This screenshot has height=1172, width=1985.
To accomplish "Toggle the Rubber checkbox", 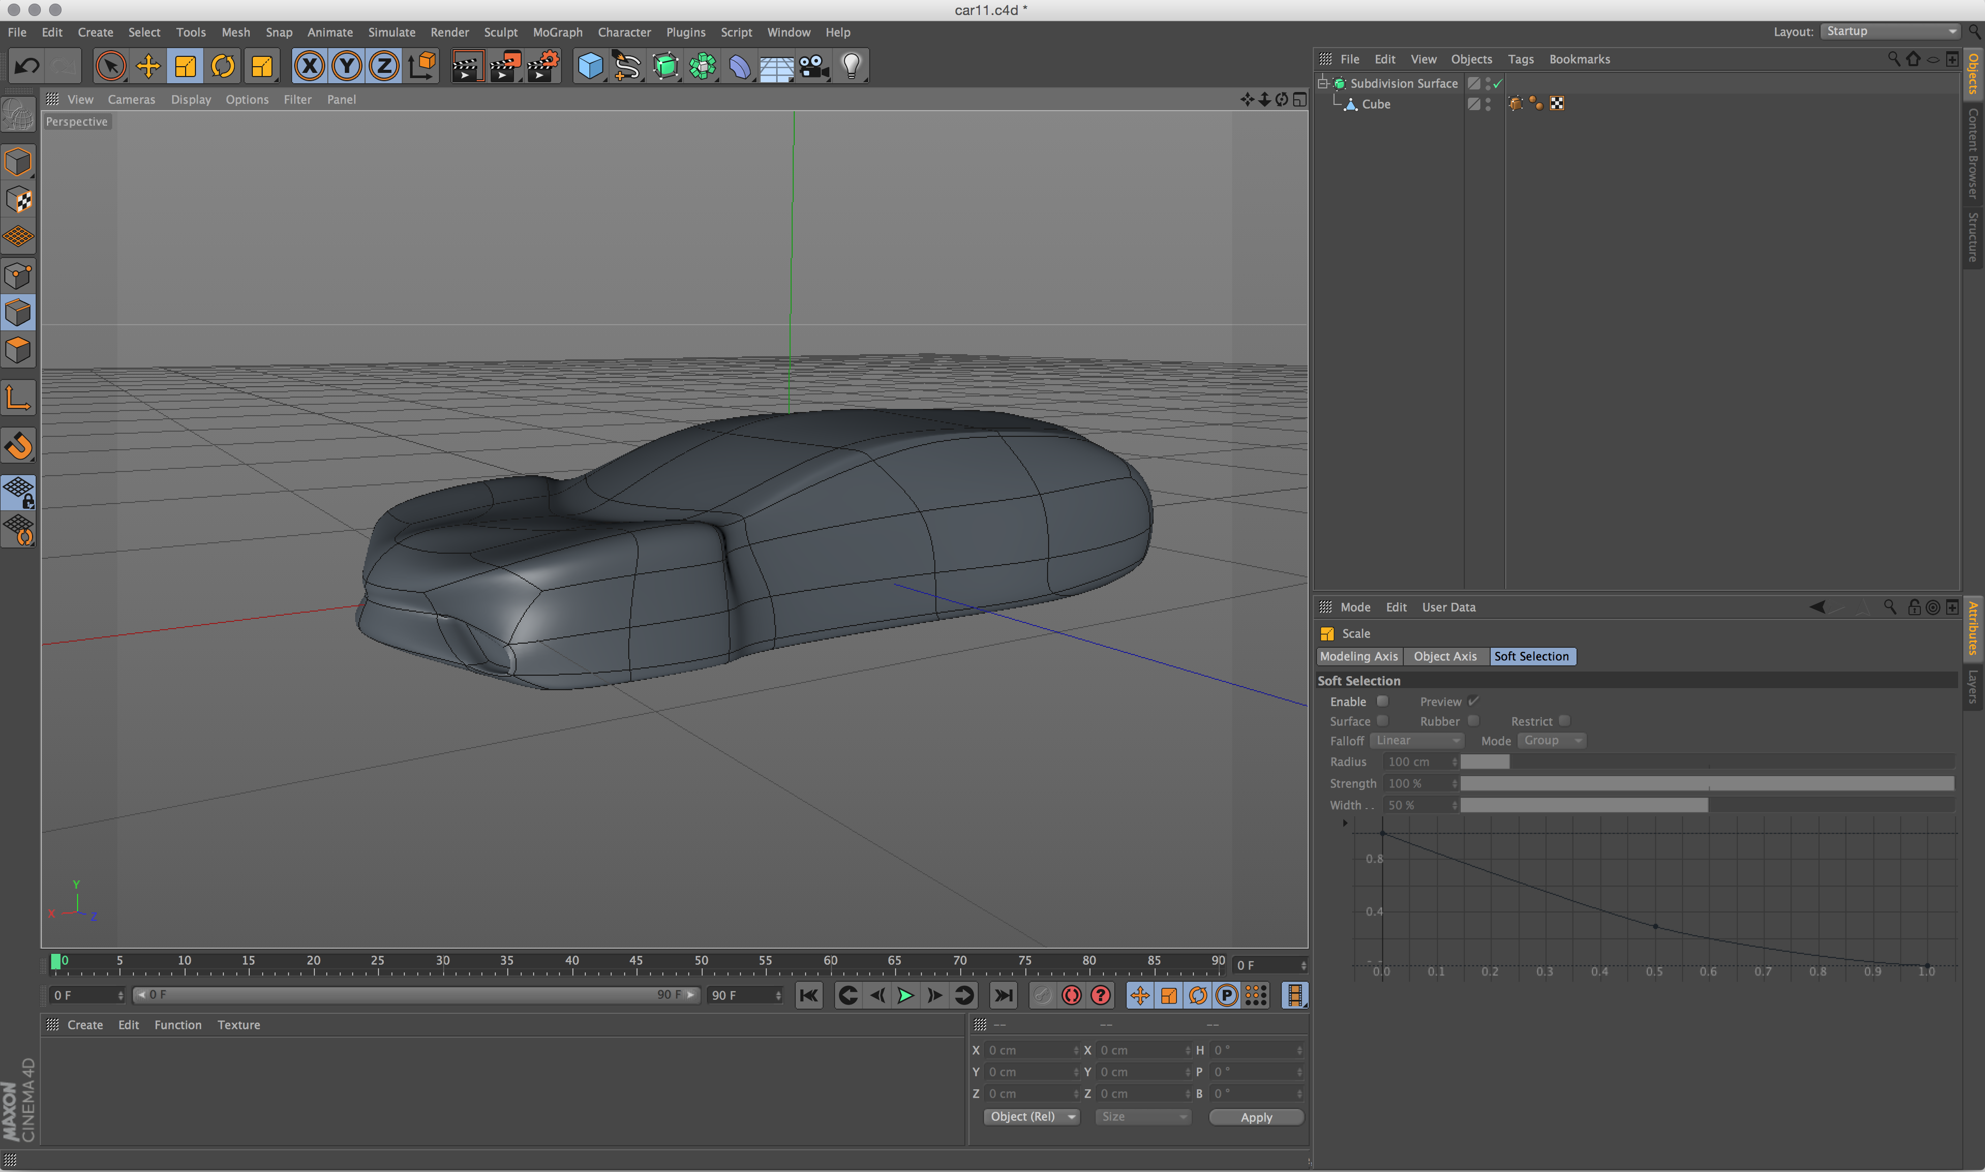I will coord(1473,721).
